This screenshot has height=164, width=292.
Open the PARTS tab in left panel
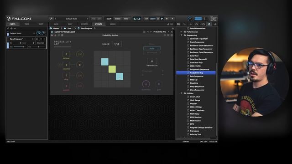pyautogui.click(x=12, y=24)
